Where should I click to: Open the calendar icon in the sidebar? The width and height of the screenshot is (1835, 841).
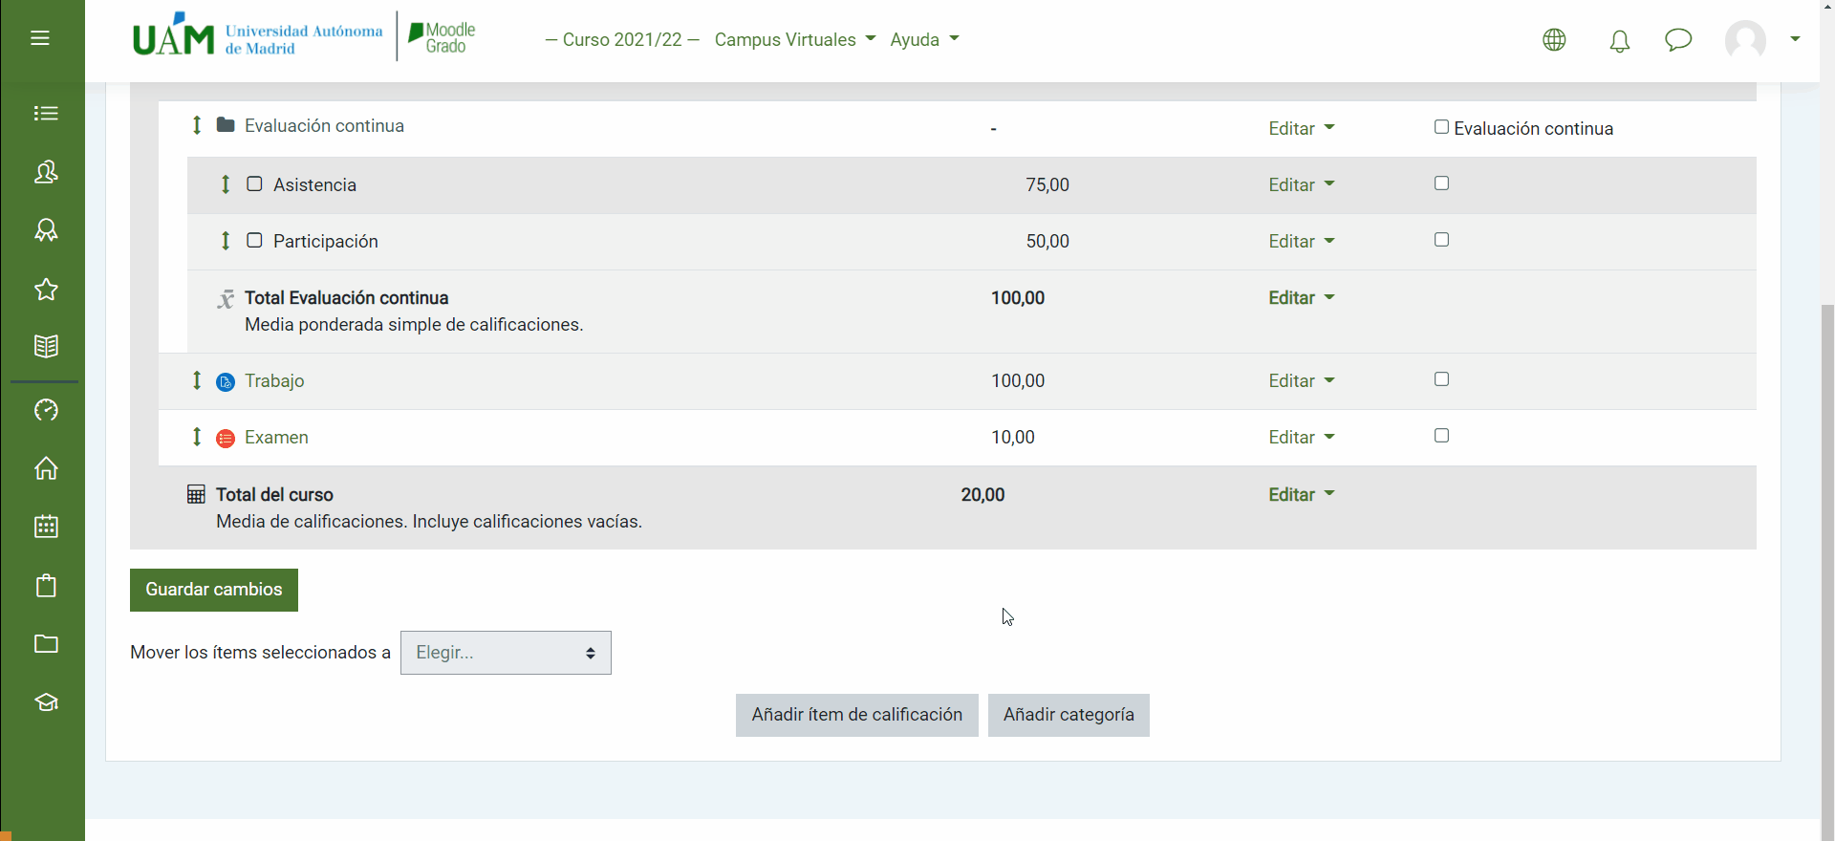[46, 527]
